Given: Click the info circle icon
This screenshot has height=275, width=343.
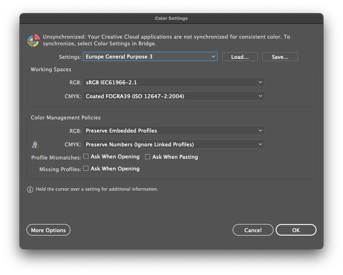Looking at the screenshot, I should tap(30, 190).
